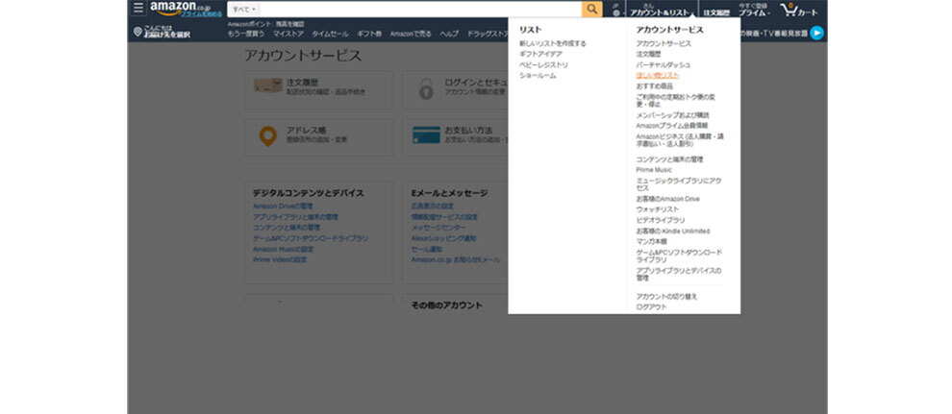The width and height of the screenshot is (952, 414).
Task: Click ミュージックライブラリにアクセス in flyout
Action: (x=678, y=184)
